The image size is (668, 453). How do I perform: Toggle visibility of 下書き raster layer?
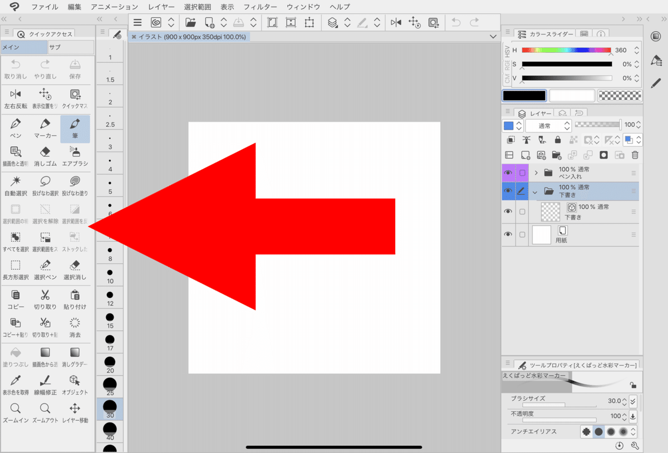pyautogui.click(x=508, y=211)
